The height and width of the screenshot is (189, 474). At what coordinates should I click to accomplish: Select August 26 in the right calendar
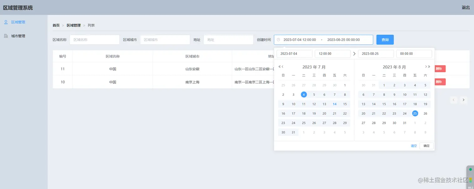(425, 114)
